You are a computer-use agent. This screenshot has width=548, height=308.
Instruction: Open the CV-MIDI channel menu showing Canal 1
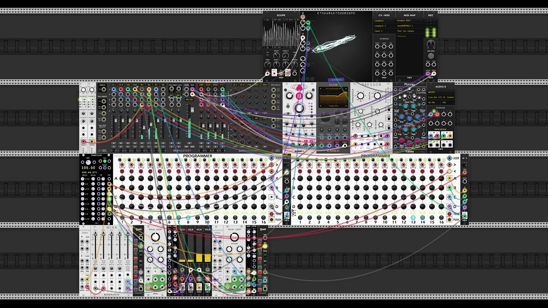point(384,31)
